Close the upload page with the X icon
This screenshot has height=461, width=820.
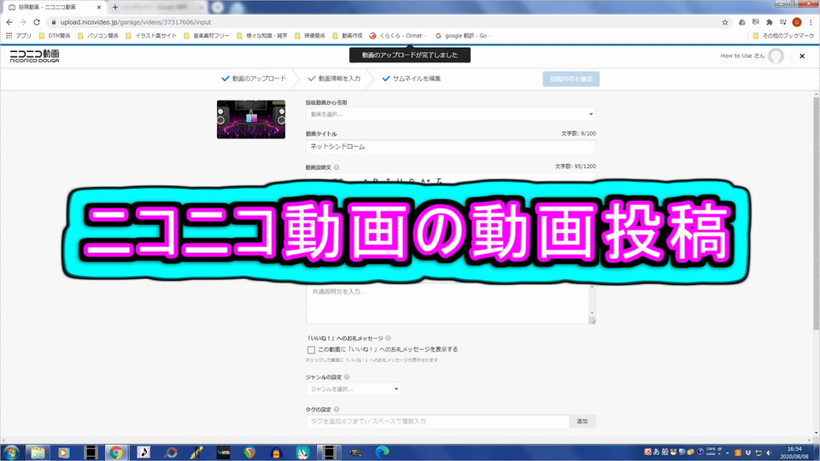point(802,56)
